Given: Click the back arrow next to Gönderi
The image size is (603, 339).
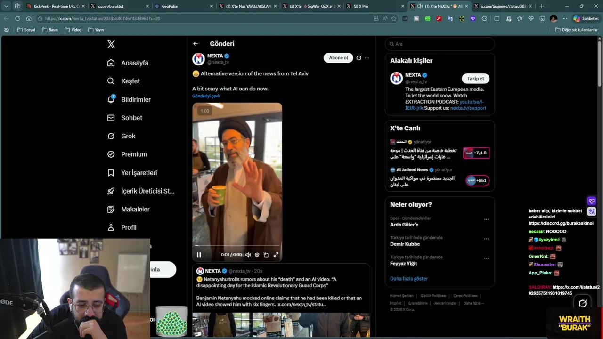Looking at the screenshot, I should click(x=196, y=44).
